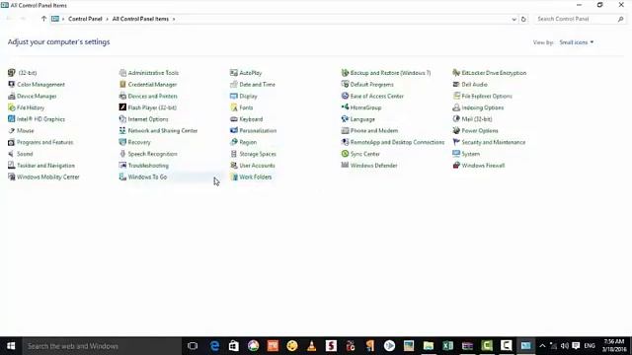
Task: Launch Microsoft Edge from the taskbar
Action: click(214, 346)
